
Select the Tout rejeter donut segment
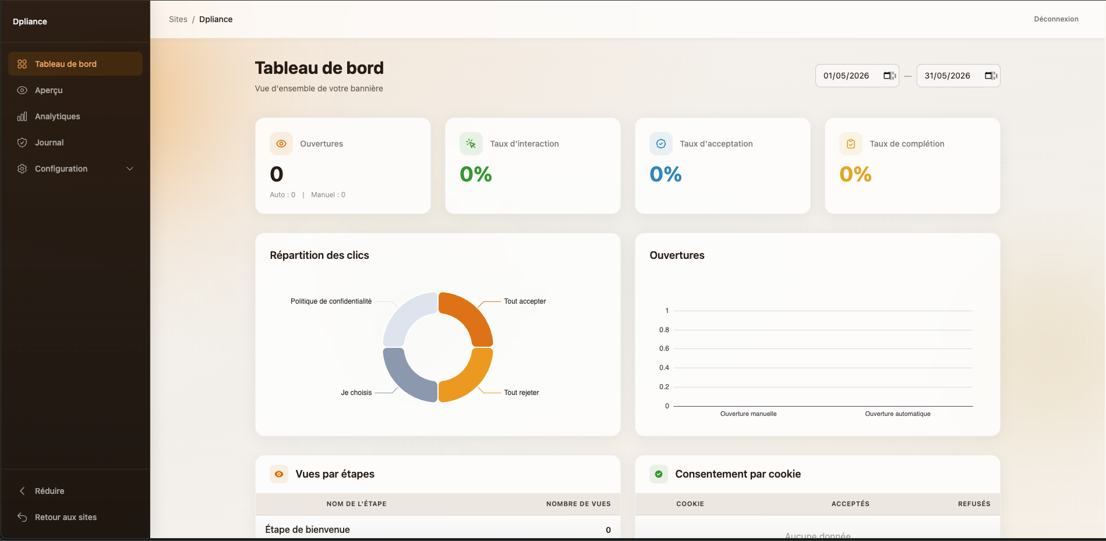pos(471,380)
